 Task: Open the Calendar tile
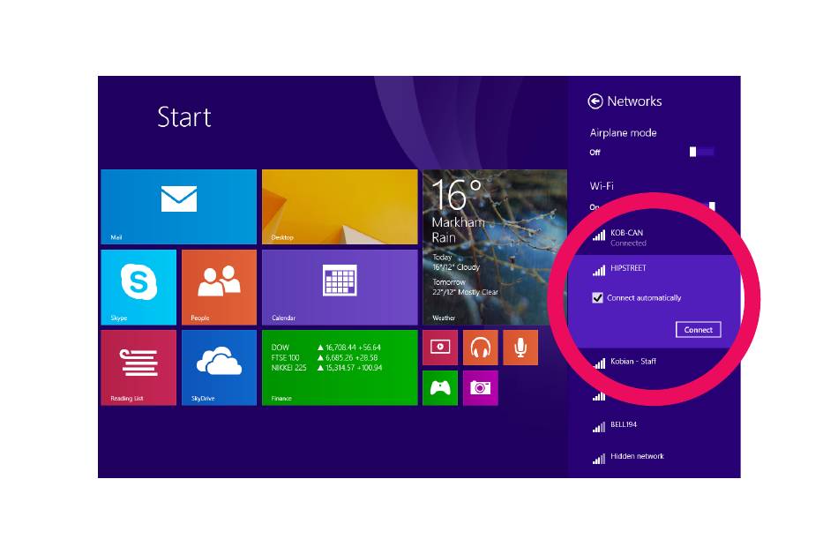pyautogui.click(x=340, y=287)
